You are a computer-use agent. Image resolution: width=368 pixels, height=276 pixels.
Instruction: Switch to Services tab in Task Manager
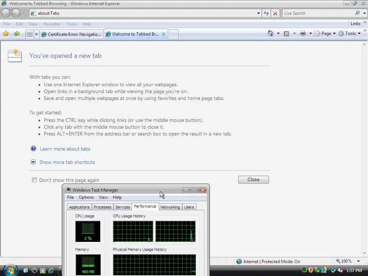pyautogui.click(x=123, y=207)
